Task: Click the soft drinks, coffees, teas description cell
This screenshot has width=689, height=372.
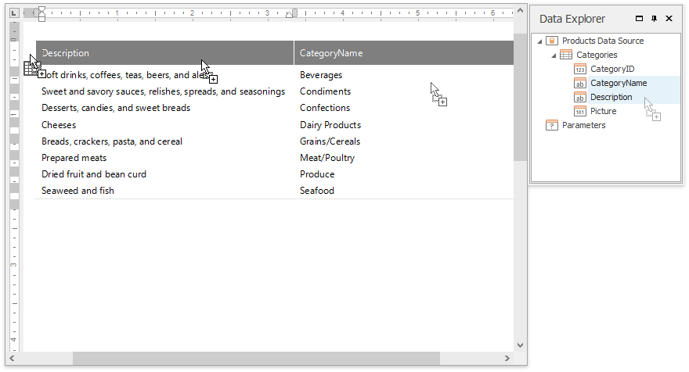Action: click(125, 75)
